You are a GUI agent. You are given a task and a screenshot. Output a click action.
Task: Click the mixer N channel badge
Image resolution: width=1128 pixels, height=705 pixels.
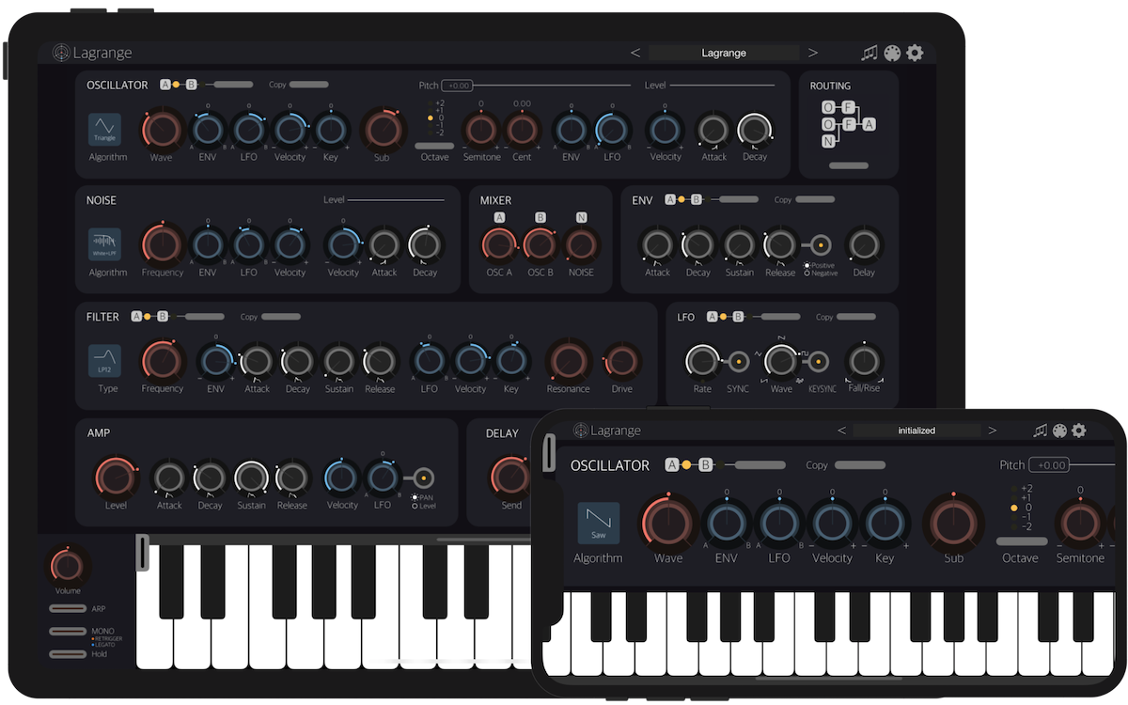coord(582,217)
